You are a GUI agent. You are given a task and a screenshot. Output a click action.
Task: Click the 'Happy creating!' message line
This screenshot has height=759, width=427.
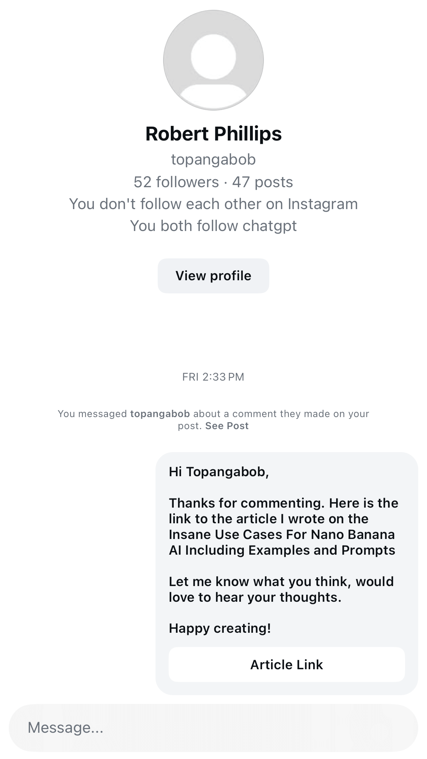click(x=220, y=628)
